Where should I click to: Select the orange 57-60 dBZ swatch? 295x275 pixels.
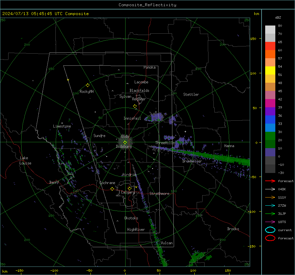tap(270, 54)
